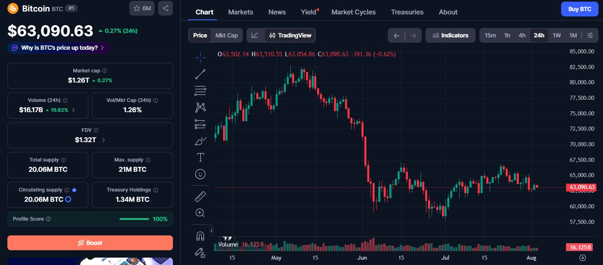
Task: Toggle the lock all drawings tool
Action: 200,253
